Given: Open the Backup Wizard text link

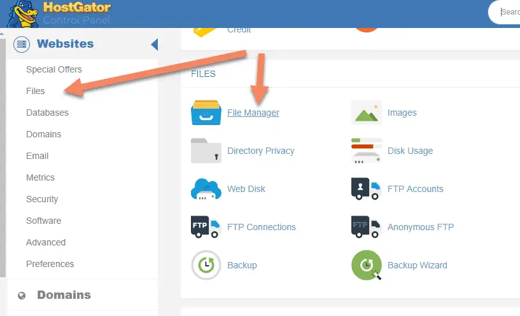Looking at the screenshot, I should click(x=417, y=265).
